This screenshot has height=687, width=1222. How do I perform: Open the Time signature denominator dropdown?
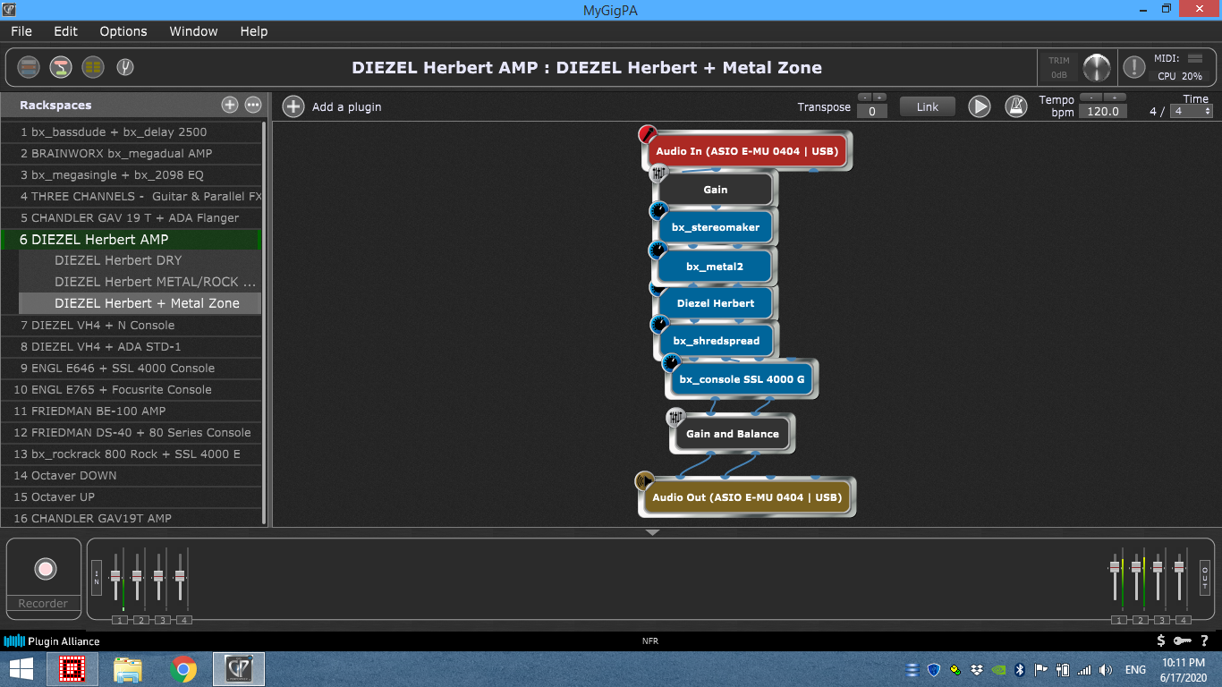(1192, 111)
